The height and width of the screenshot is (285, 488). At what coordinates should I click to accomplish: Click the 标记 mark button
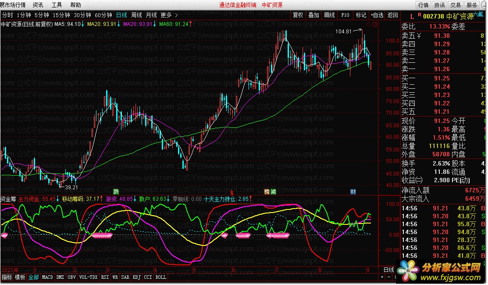(361, 15)
